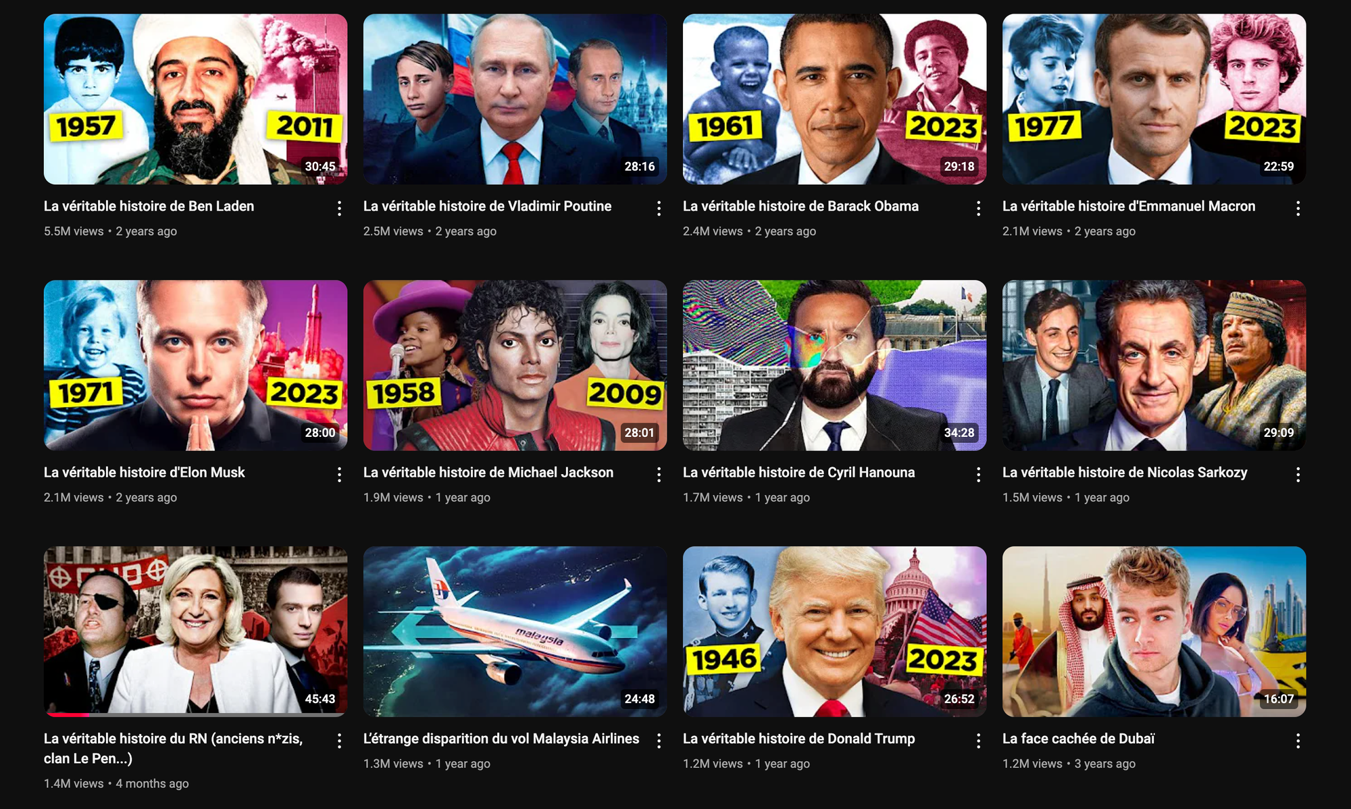Show options for Elon Musk video

click(x=339, y=474)
